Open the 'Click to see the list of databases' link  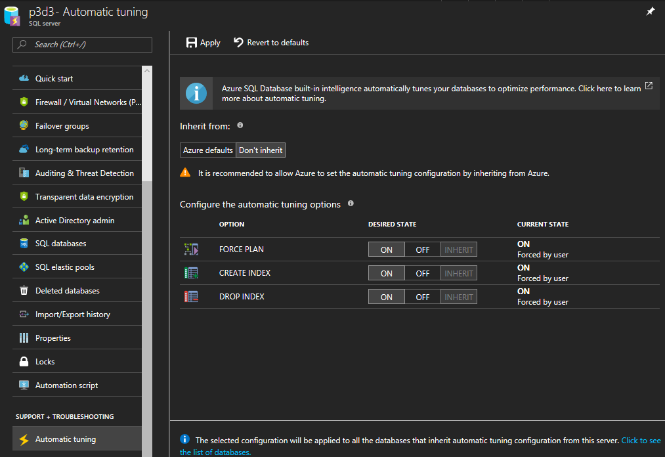click(641, 441)
